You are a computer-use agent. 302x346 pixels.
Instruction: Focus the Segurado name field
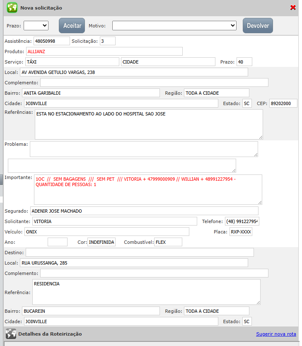pyautogui.click(x=144, y=211)
